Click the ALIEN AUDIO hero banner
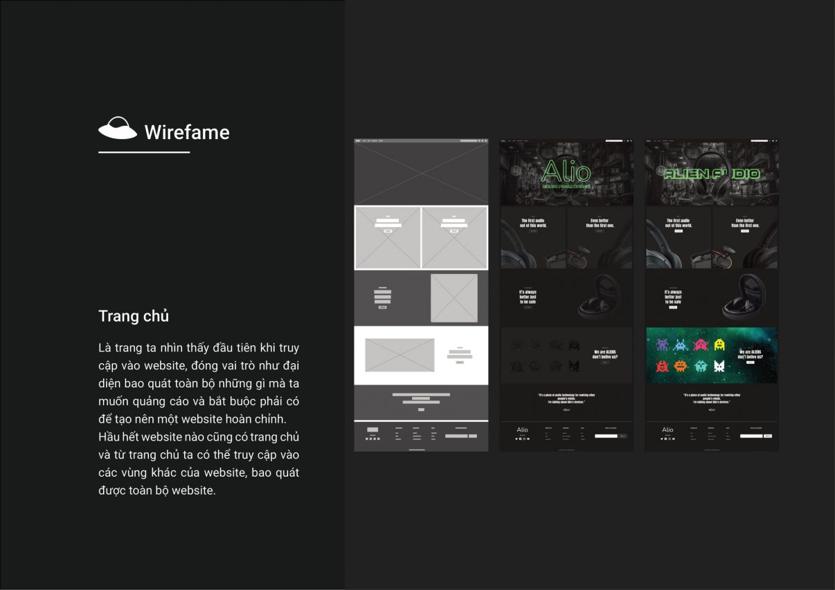The width and height of the screenshot is (835, 590). pyautogui.click(x=711, y=174)
